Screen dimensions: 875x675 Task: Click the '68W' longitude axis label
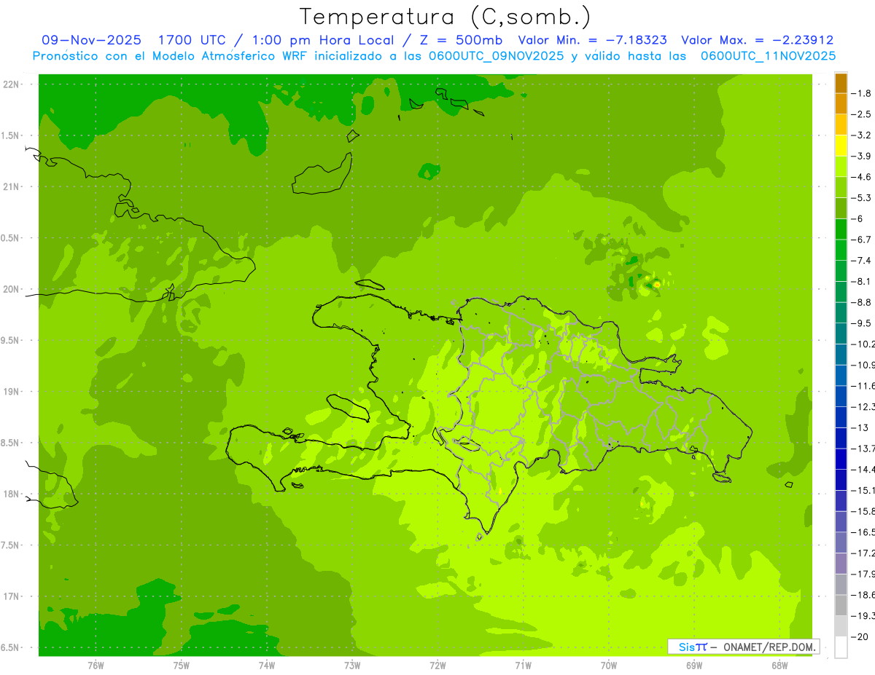pyautogui.click(x=779, y=665)
